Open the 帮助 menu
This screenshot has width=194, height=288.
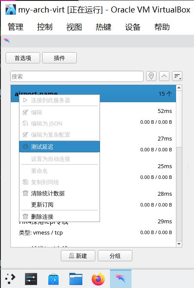tap(162, 27)
